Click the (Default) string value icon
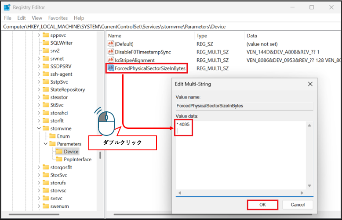Viewport: 342px width, 220px height. coord(111,43)
